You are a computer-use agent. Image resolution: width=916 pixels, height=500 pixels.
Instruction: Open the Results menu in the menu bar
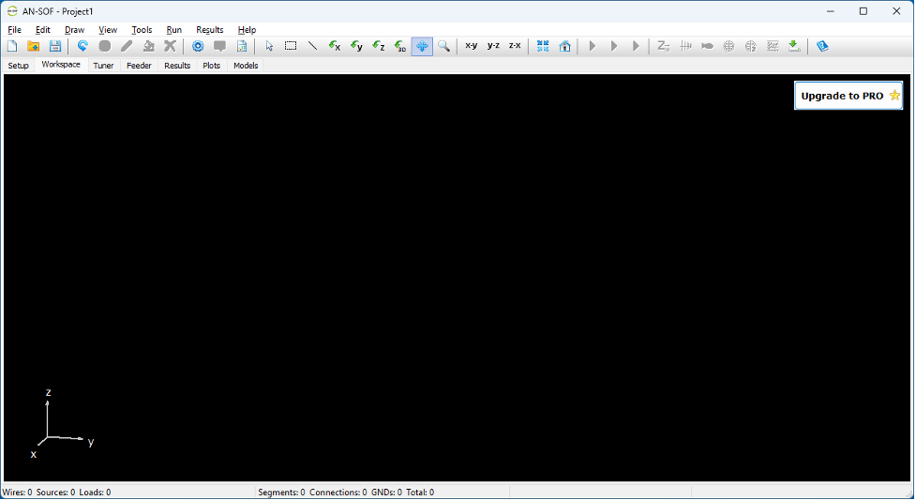coord(210,30)
